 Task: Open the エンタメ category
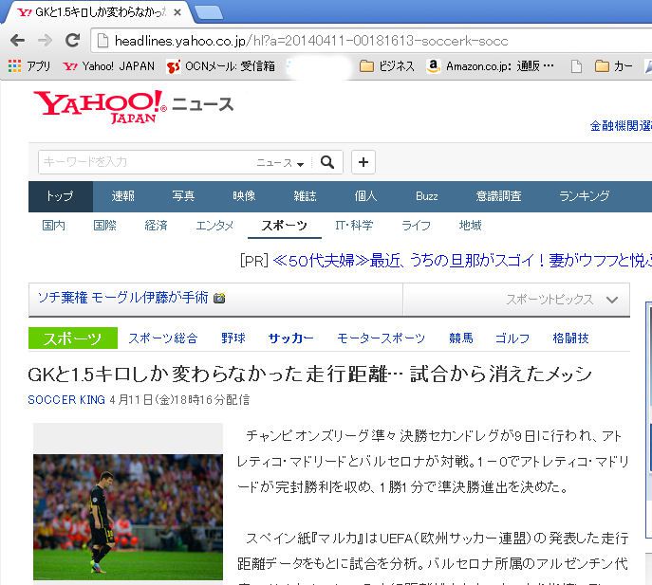coord(214,226)
